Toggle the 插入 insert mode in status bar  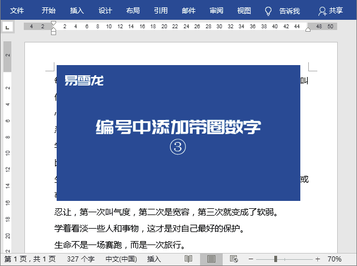click(154, 259)
